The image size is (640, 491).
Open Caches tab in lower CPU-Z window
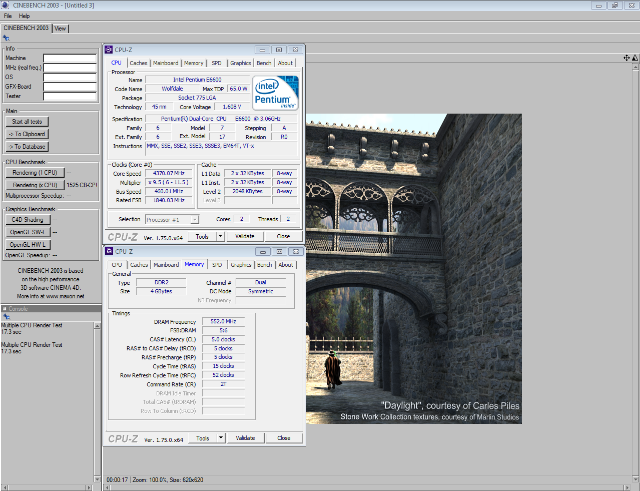(x=139, y=265)
